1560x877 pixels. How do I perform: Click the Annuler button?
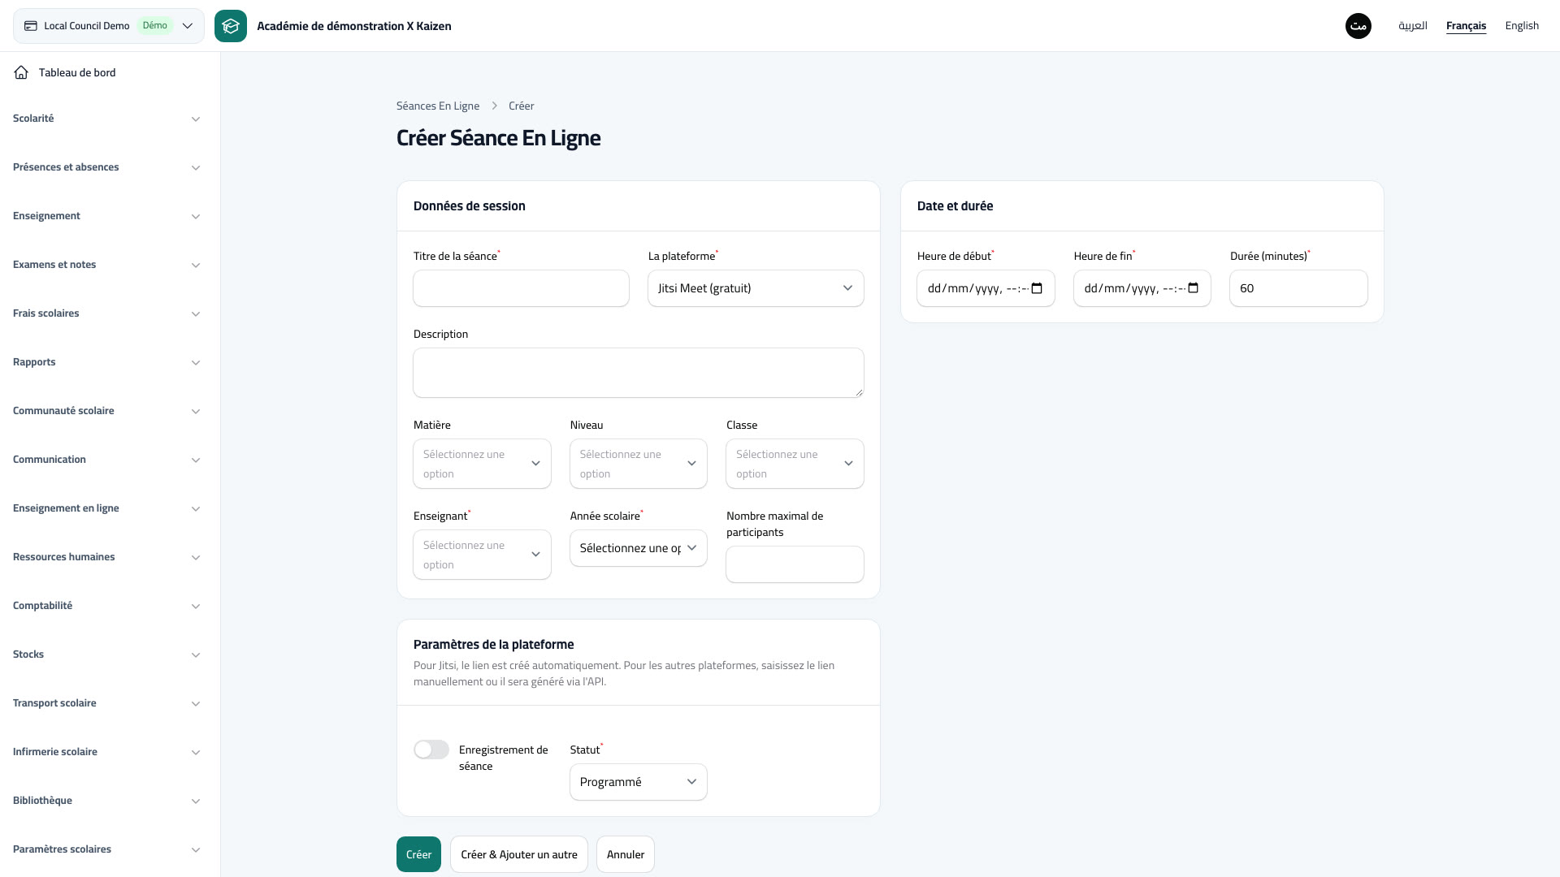[626, 854]
